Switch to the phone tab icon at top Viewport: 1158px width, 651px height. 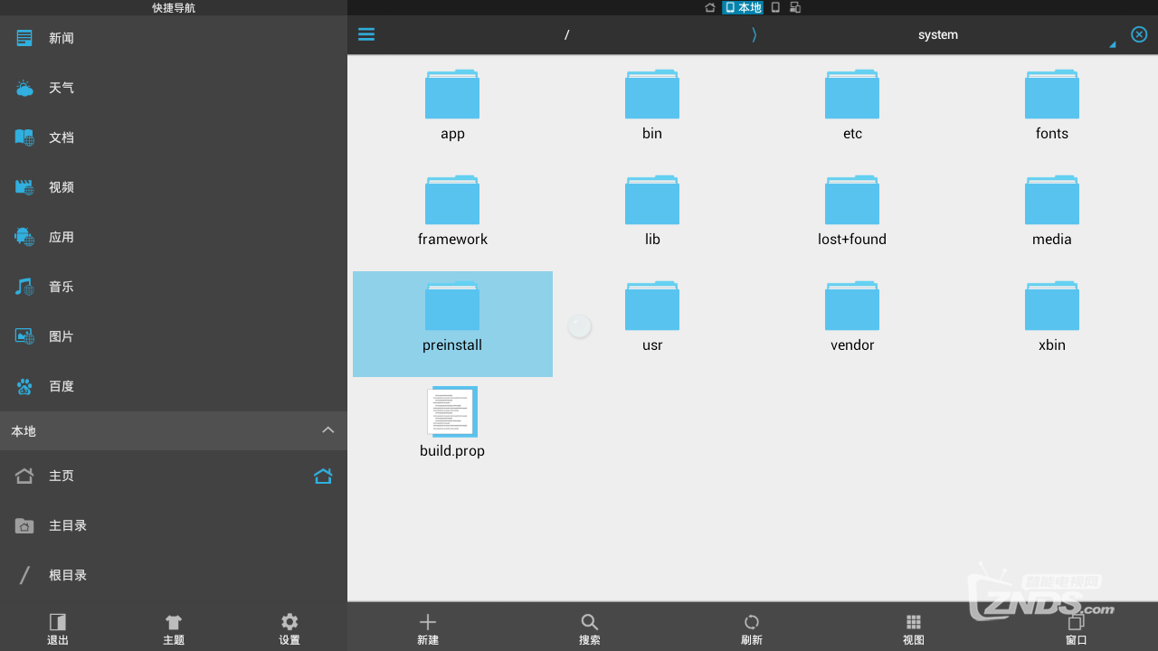pos(775,7)
